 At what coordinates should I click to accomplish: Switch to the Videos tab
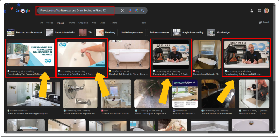click(x=50, y=23)
